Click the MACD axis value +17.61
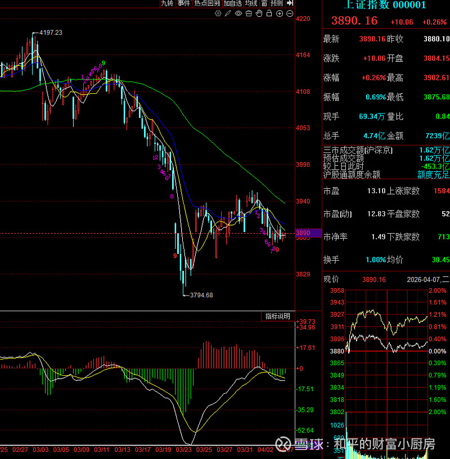The width and height of the screenshot is (450, 459). [305, 348]
